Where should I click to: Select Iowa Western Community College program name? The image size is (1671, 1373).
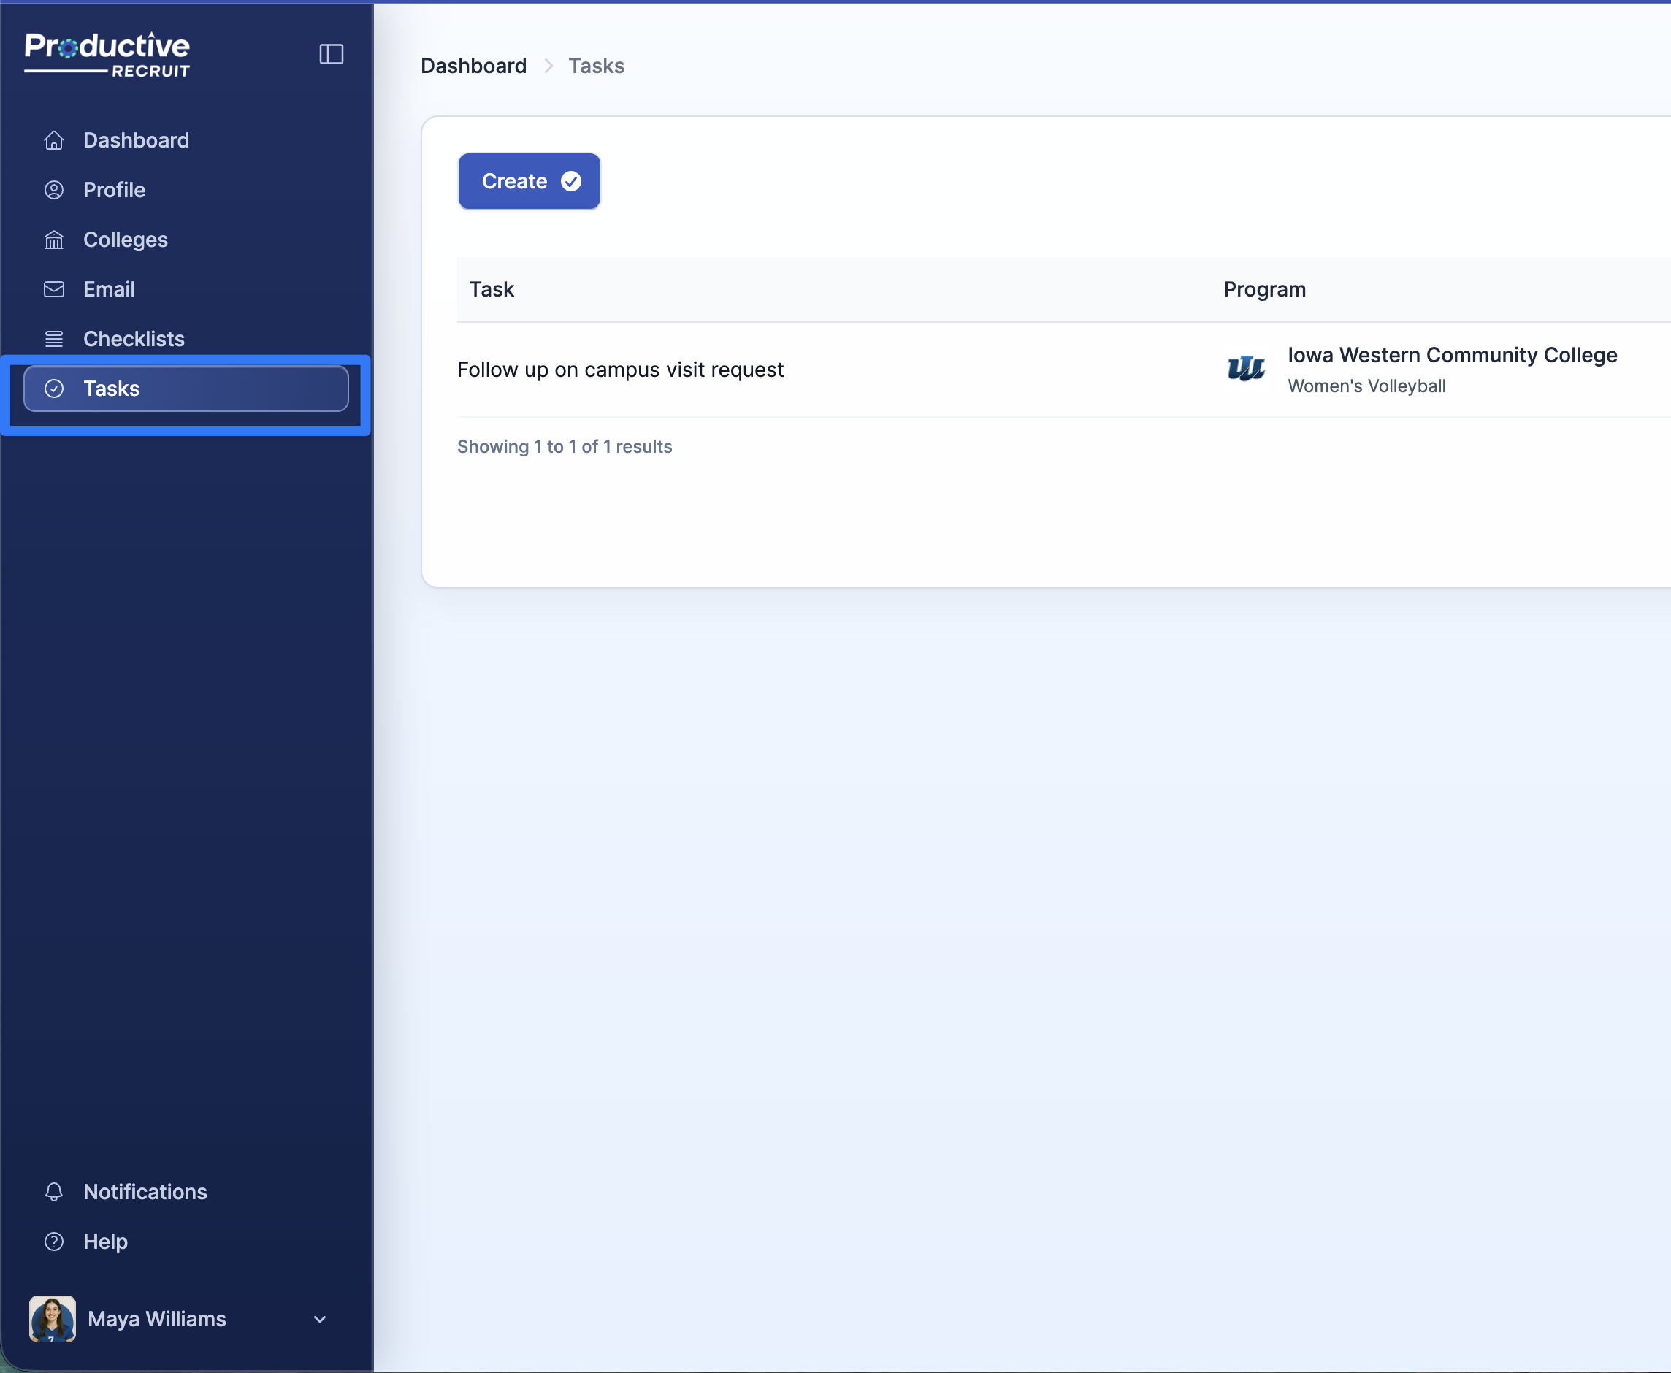[1452, 355]
